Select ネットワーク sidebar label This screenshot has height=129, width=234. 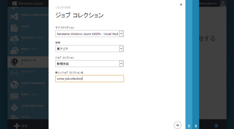coord(28,72)
